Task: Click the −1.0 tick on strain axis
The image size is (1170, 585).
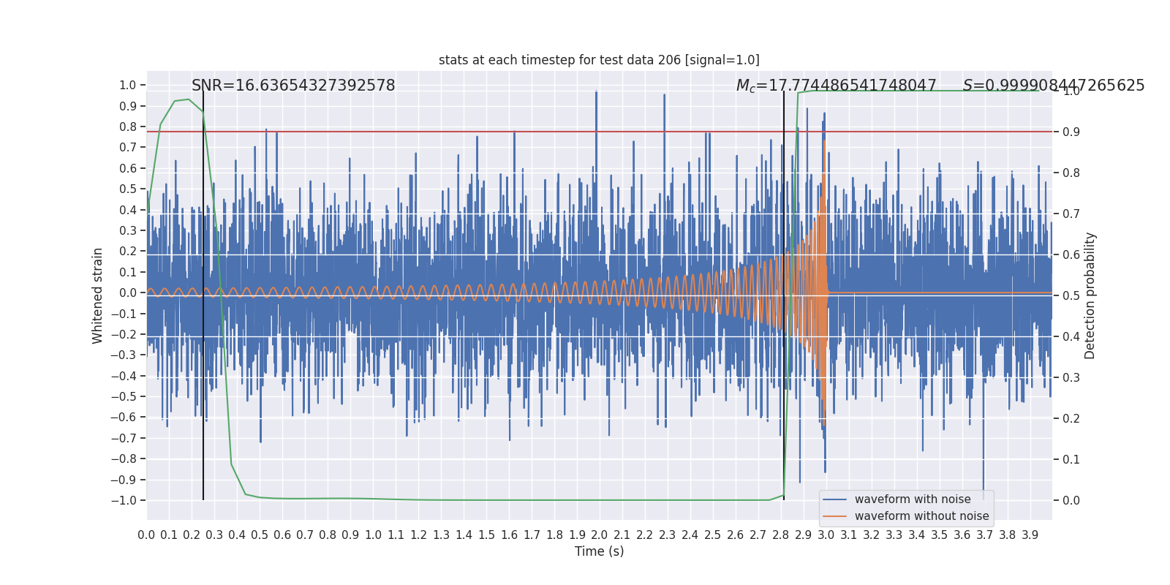Action: click(x=124, y=501)
